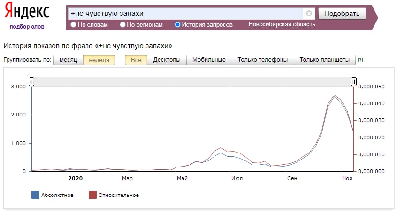The height and width of the screenshot is (211, 397).
Task: Click the Подобрать button
Action: point(342,14)
